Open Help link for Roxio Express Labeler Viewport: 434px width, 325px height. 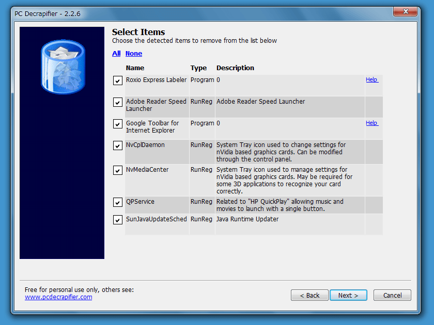[x=372, y=79]
